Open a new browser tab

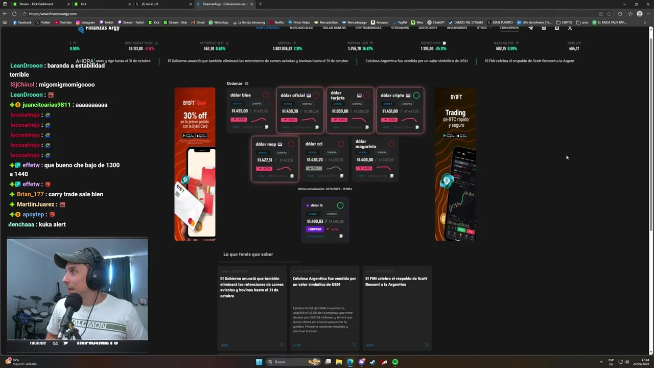coord(260,4)
